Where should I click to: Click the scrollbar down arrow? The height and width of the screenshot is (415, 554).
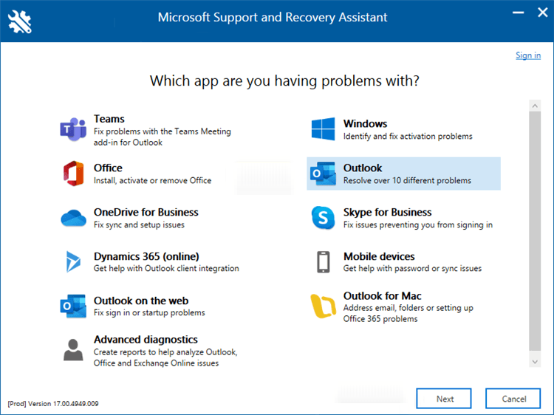coord(535,362)
